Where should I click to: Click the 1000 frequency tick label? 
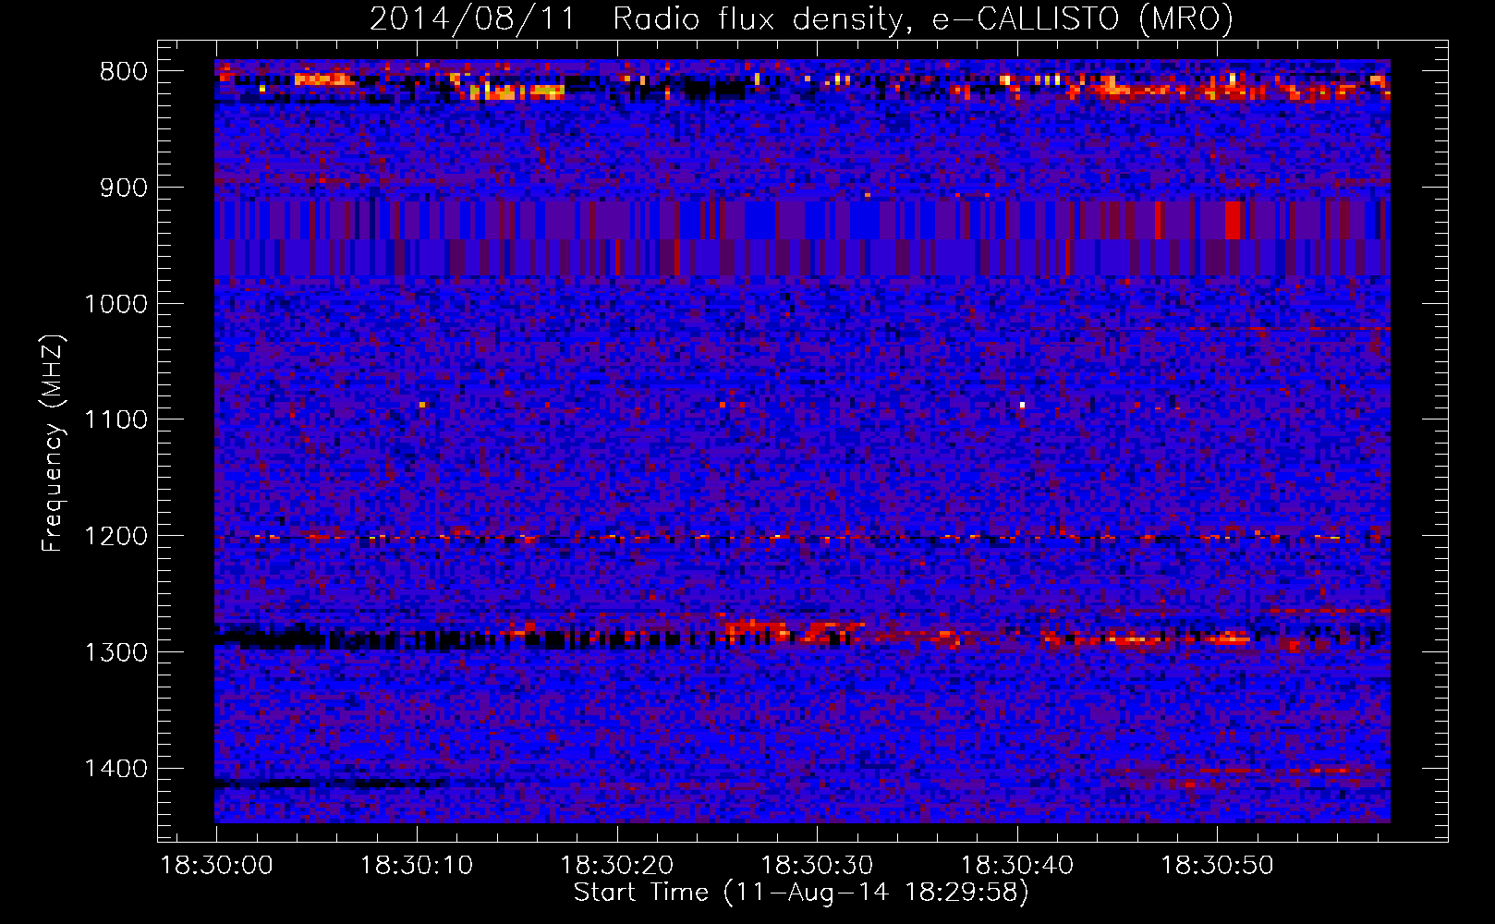[x=115, y=305]
